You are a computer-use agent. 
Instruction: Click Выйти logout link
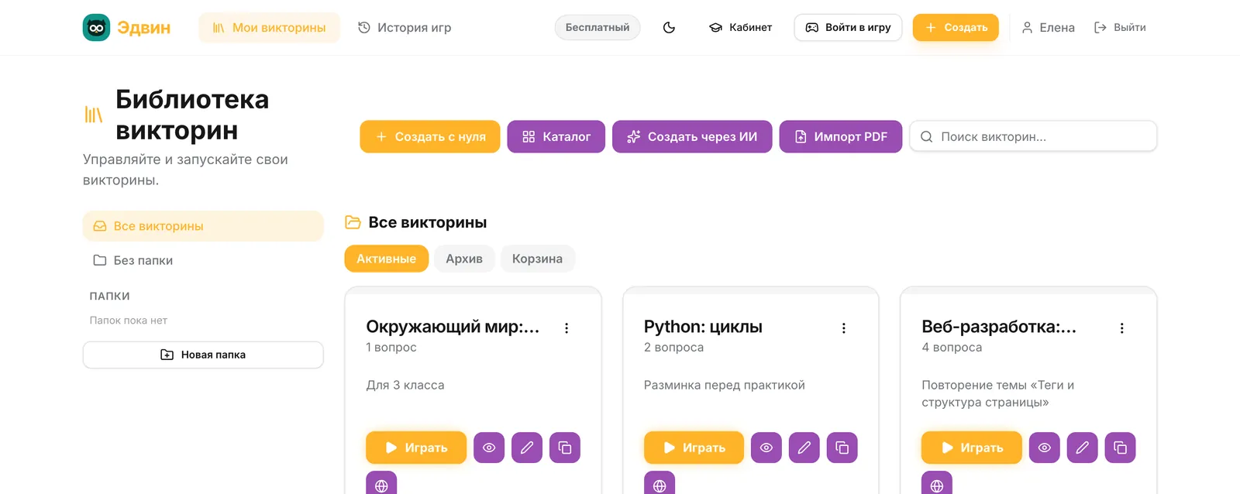[1120, 27]
